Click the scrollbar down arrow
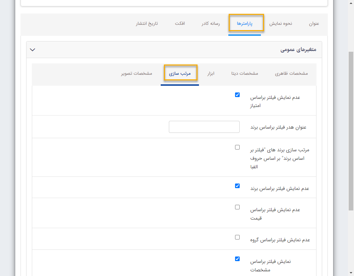Screen dimensions: 354x276 351,273
